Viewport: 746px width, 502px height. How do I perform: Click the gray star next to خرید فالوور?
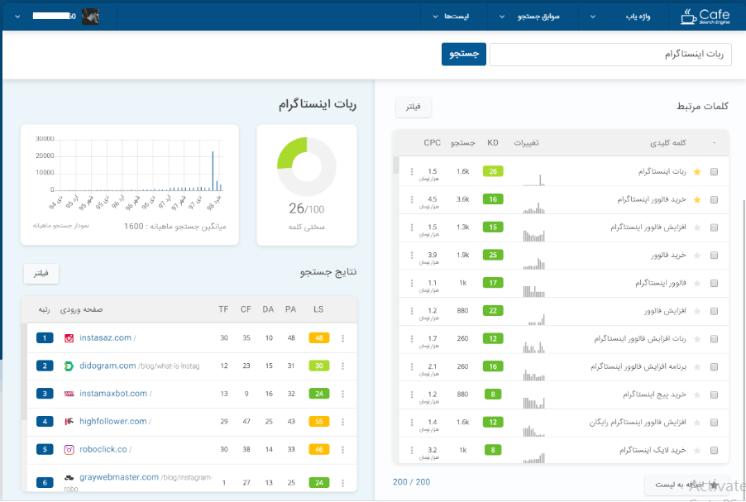pos(696,256)
